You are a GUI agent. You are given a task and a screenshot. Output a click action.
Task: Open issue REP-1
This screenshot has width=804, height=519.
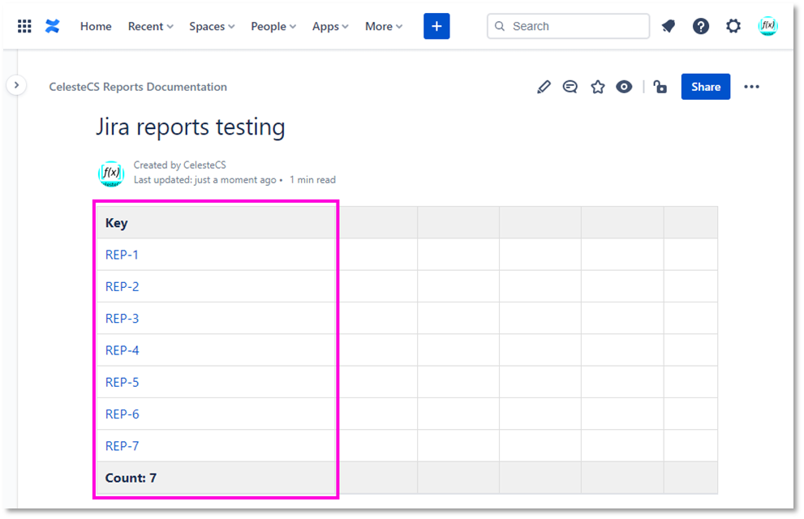pyautogui.click(x=122, y=255)
